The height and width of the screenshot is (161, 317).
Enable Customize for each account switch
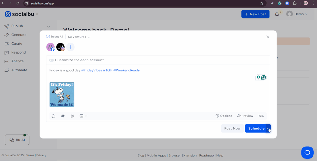(52, 60)
